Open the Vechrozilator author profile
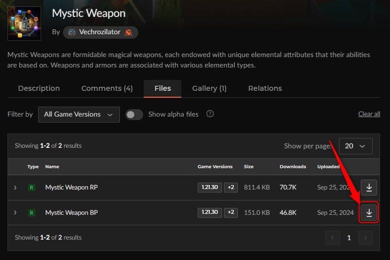 [x=100, y=32]
